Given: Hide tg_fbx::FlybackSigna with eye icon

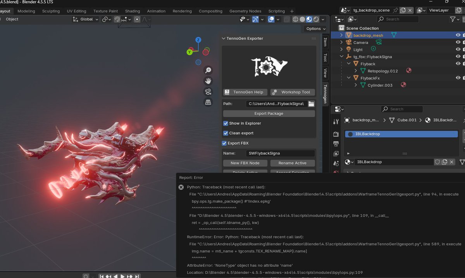Looking at the screenshot, I should pyautogui.click(x=458, y=56).
